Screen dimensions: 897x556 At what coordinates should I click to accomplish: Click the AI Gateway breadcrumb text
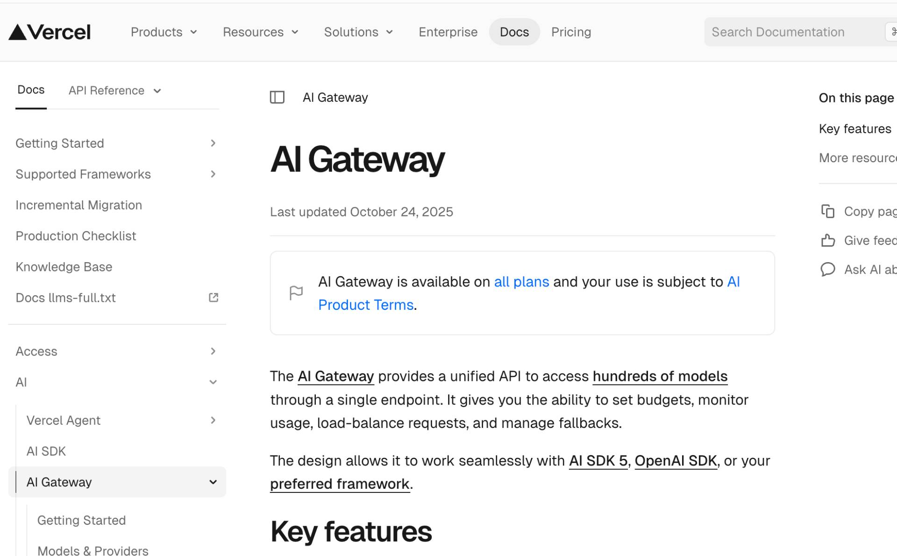point(335,97)
